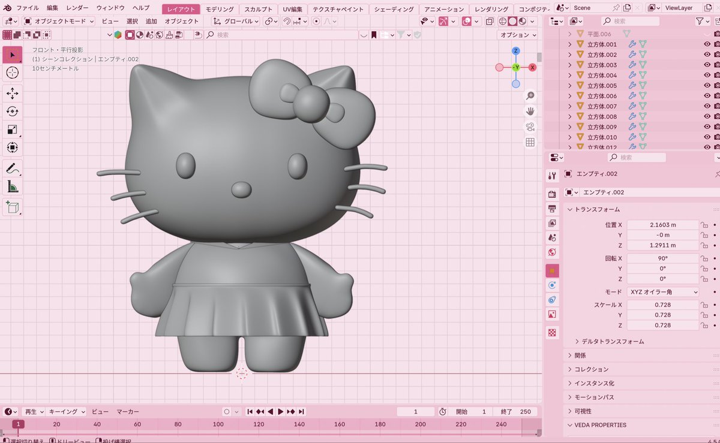The image size is (720, 443).
Task: Activate the 3D Cursor tool
Action: tap(13, 73)
